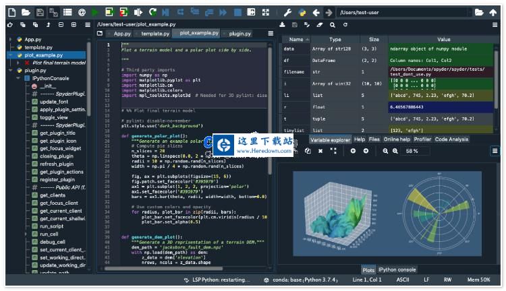The image size is (506, 291).
Task: Open the Plots pane options menu
Action: (495, 151)
